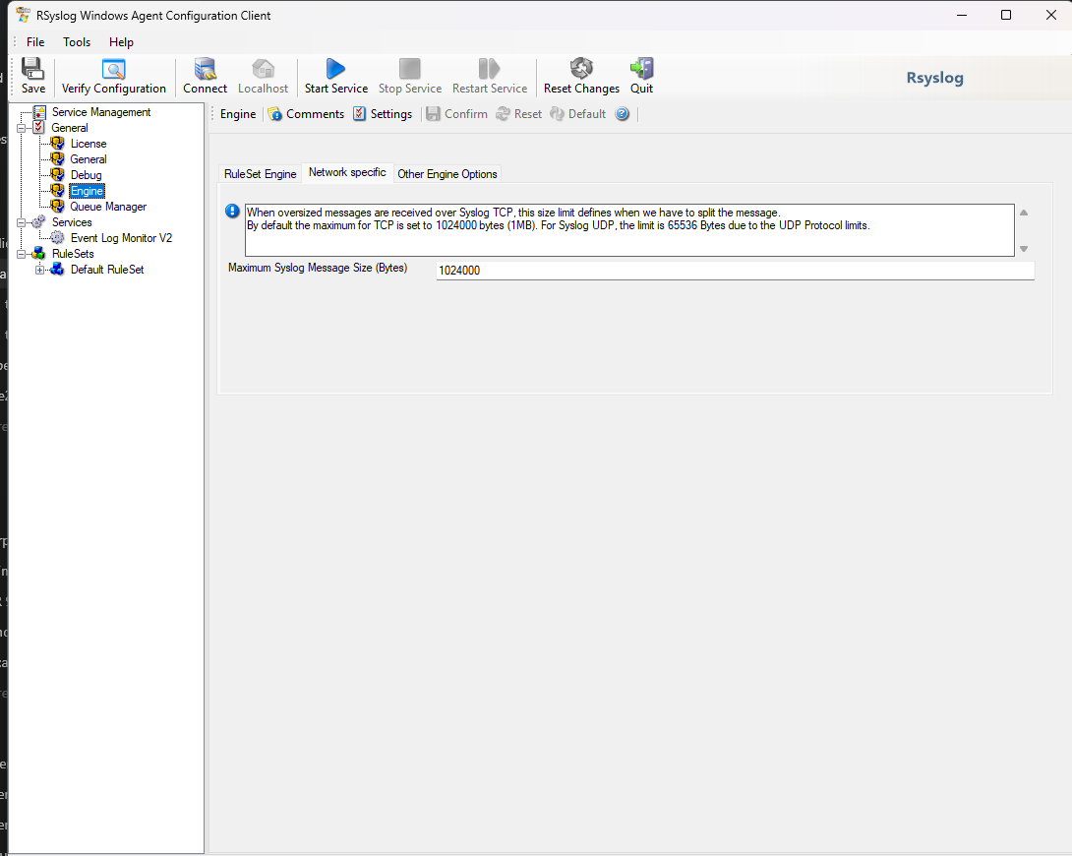
Task: Select the Queue Manager tree item
Action: 108,207
